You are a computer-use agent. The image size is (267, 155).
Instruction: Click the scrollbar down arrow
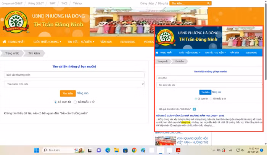pyautogui.click(x=265, y=144)
